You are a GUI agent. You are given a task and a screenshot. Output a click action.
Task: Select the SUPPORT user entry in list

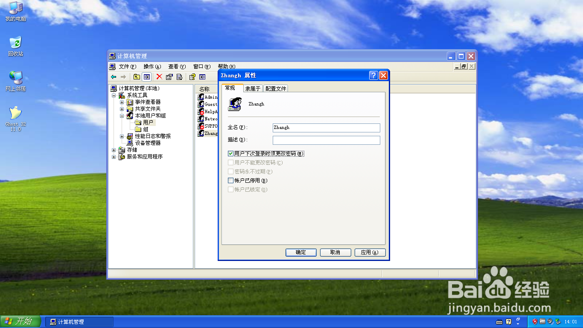[208, 126]
